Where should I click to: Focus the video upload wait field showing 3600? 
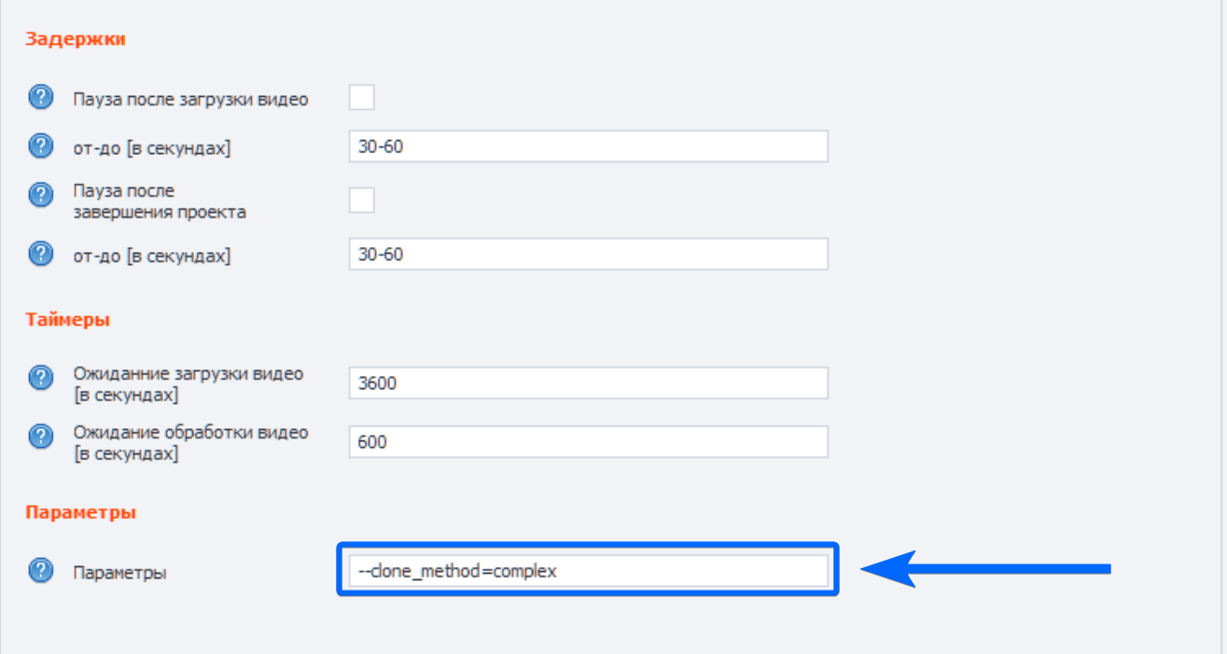pyautogui.click(x=588, y=383)
